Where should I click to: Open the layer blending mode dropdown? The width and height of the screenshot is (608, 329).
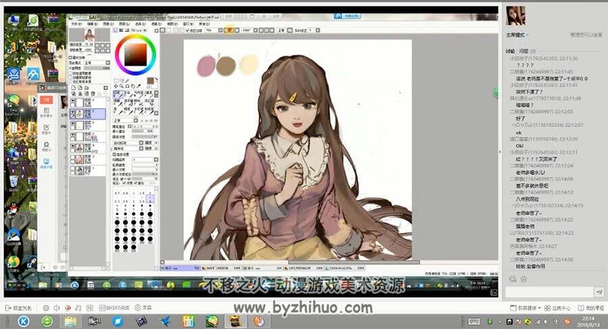click(108, 62)
